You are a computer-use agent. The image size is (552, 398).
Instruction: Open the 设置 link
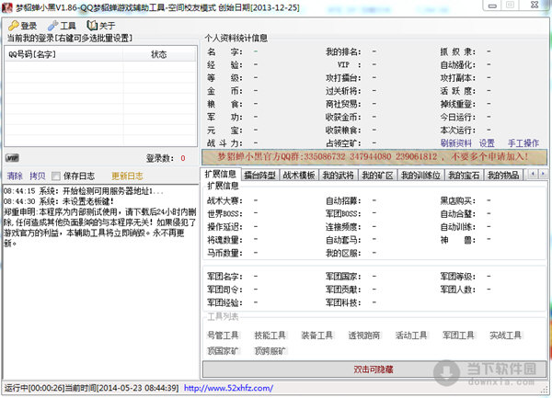click(487, 143)
